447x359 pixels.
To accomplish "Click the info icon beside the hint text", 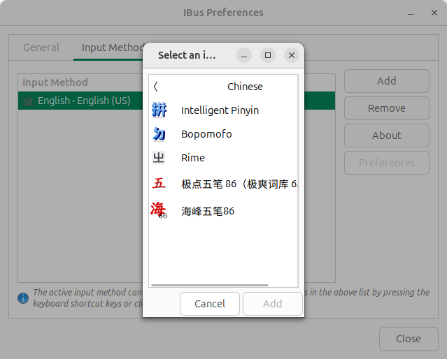I will coord(23,298).
